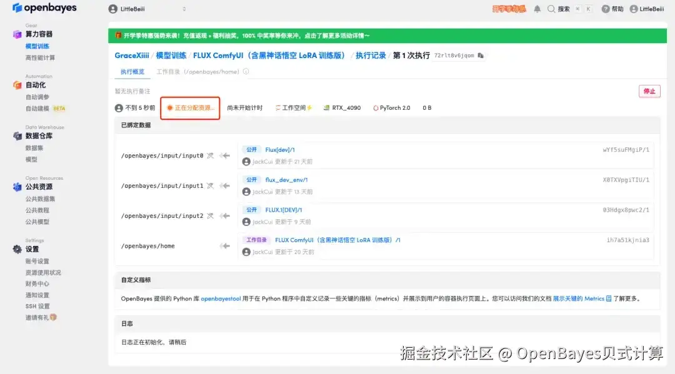Screen dimensions: 675x374
Task: Unbind icon for /openbayes/input/input0
Action: (210, 155)
